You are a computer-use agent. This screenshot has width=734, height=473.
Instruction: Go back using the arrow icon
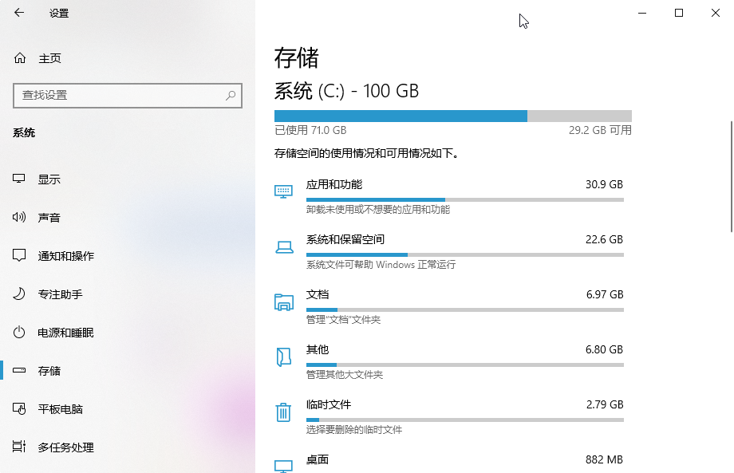(x=18, y=13)
